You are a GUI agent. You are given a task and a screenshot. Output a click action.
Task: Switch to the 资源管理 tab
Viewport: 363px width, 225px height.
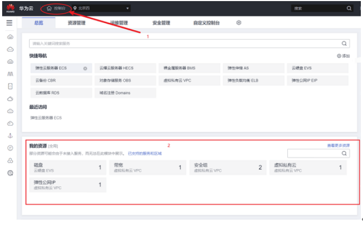point(76,23)
